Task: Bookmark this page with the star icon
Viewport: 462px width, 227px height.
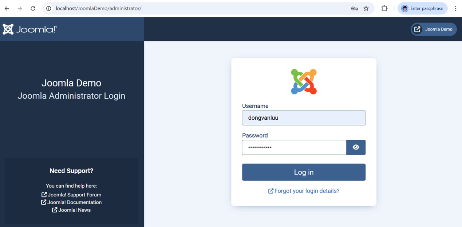Action: (366, 8)
